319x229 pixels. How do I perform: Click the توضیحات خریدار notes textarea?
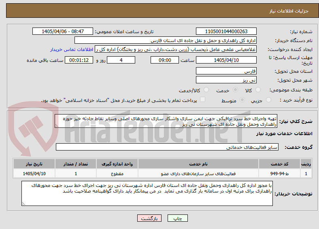coord(147,193)
